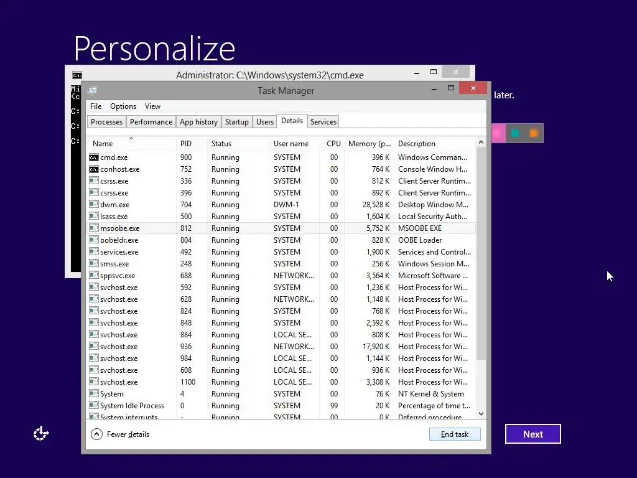Click the vertical scrollbar thumb
637x478 pixels.
pyautogui.click(x=481, y=254)
